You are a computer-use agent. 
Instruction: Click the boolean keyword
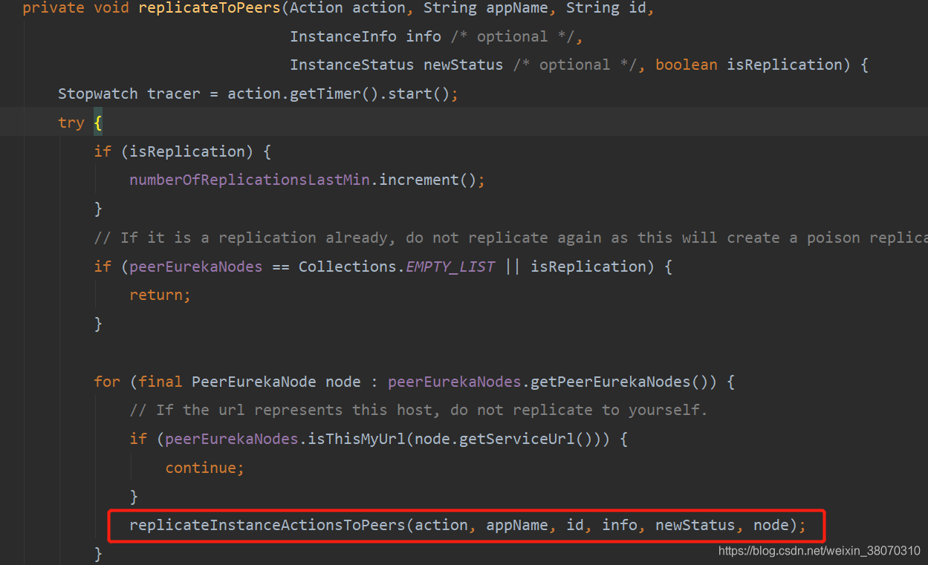pyautogui.click(x=687, y=65)
